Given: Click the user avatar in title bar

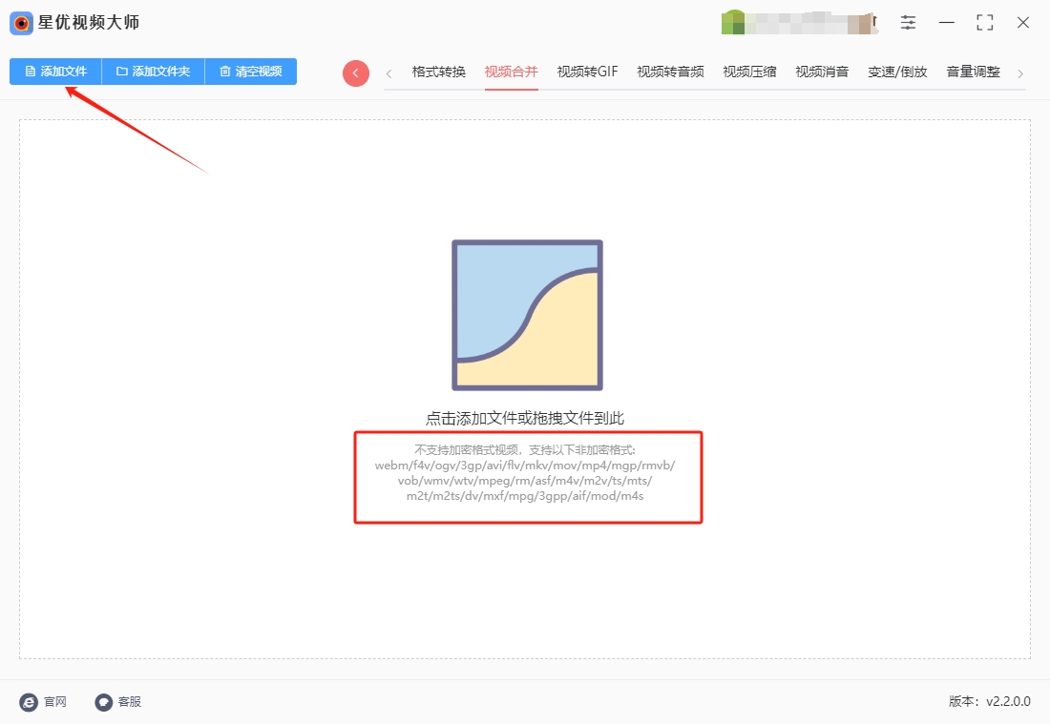Looking at the screenshot, I should coord(733,23).
